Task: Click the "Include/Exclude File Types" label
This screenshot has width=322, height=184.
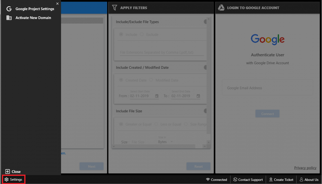Action: (x=137, y=22)
